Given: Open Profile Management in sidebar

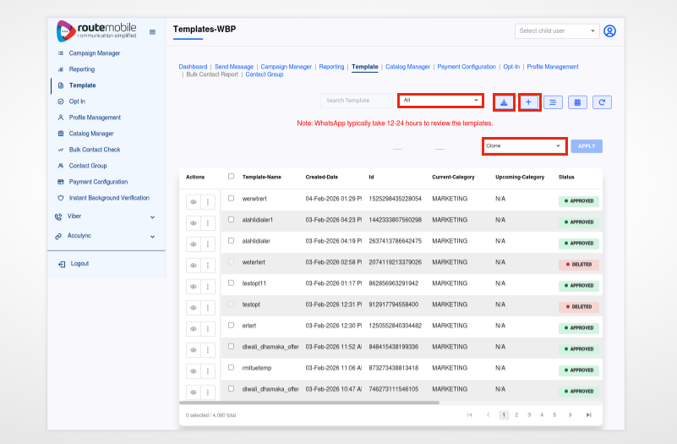Looking at the screenshot, I should 95,118.
